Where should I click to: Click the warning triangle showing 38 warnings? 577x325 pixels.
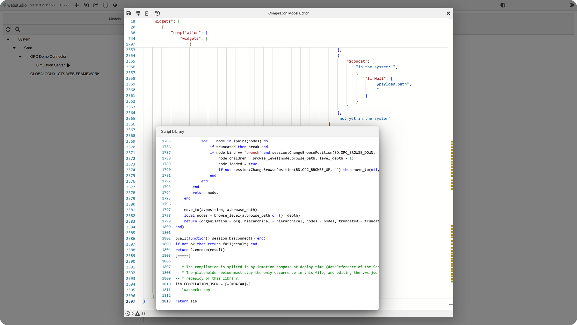(137, 314)
